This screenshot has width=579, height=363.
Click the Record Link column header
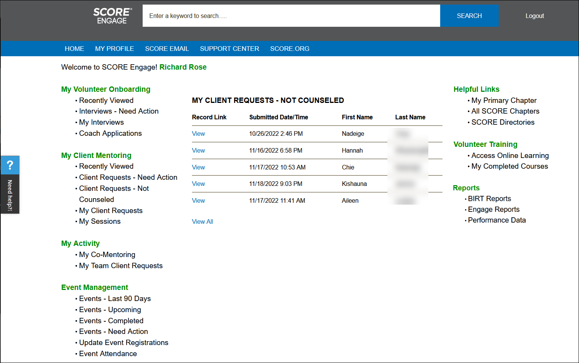(209, 117)
